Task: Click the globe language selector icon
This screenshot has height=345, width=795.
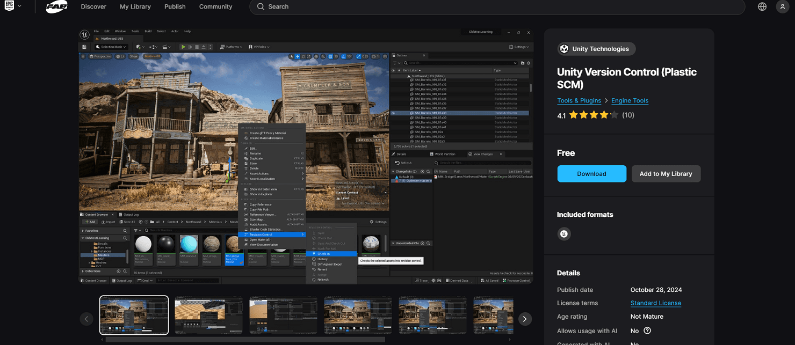Action: 762,6
